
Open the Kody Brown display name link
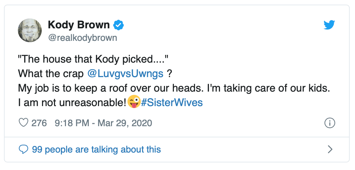pos(79,25)
